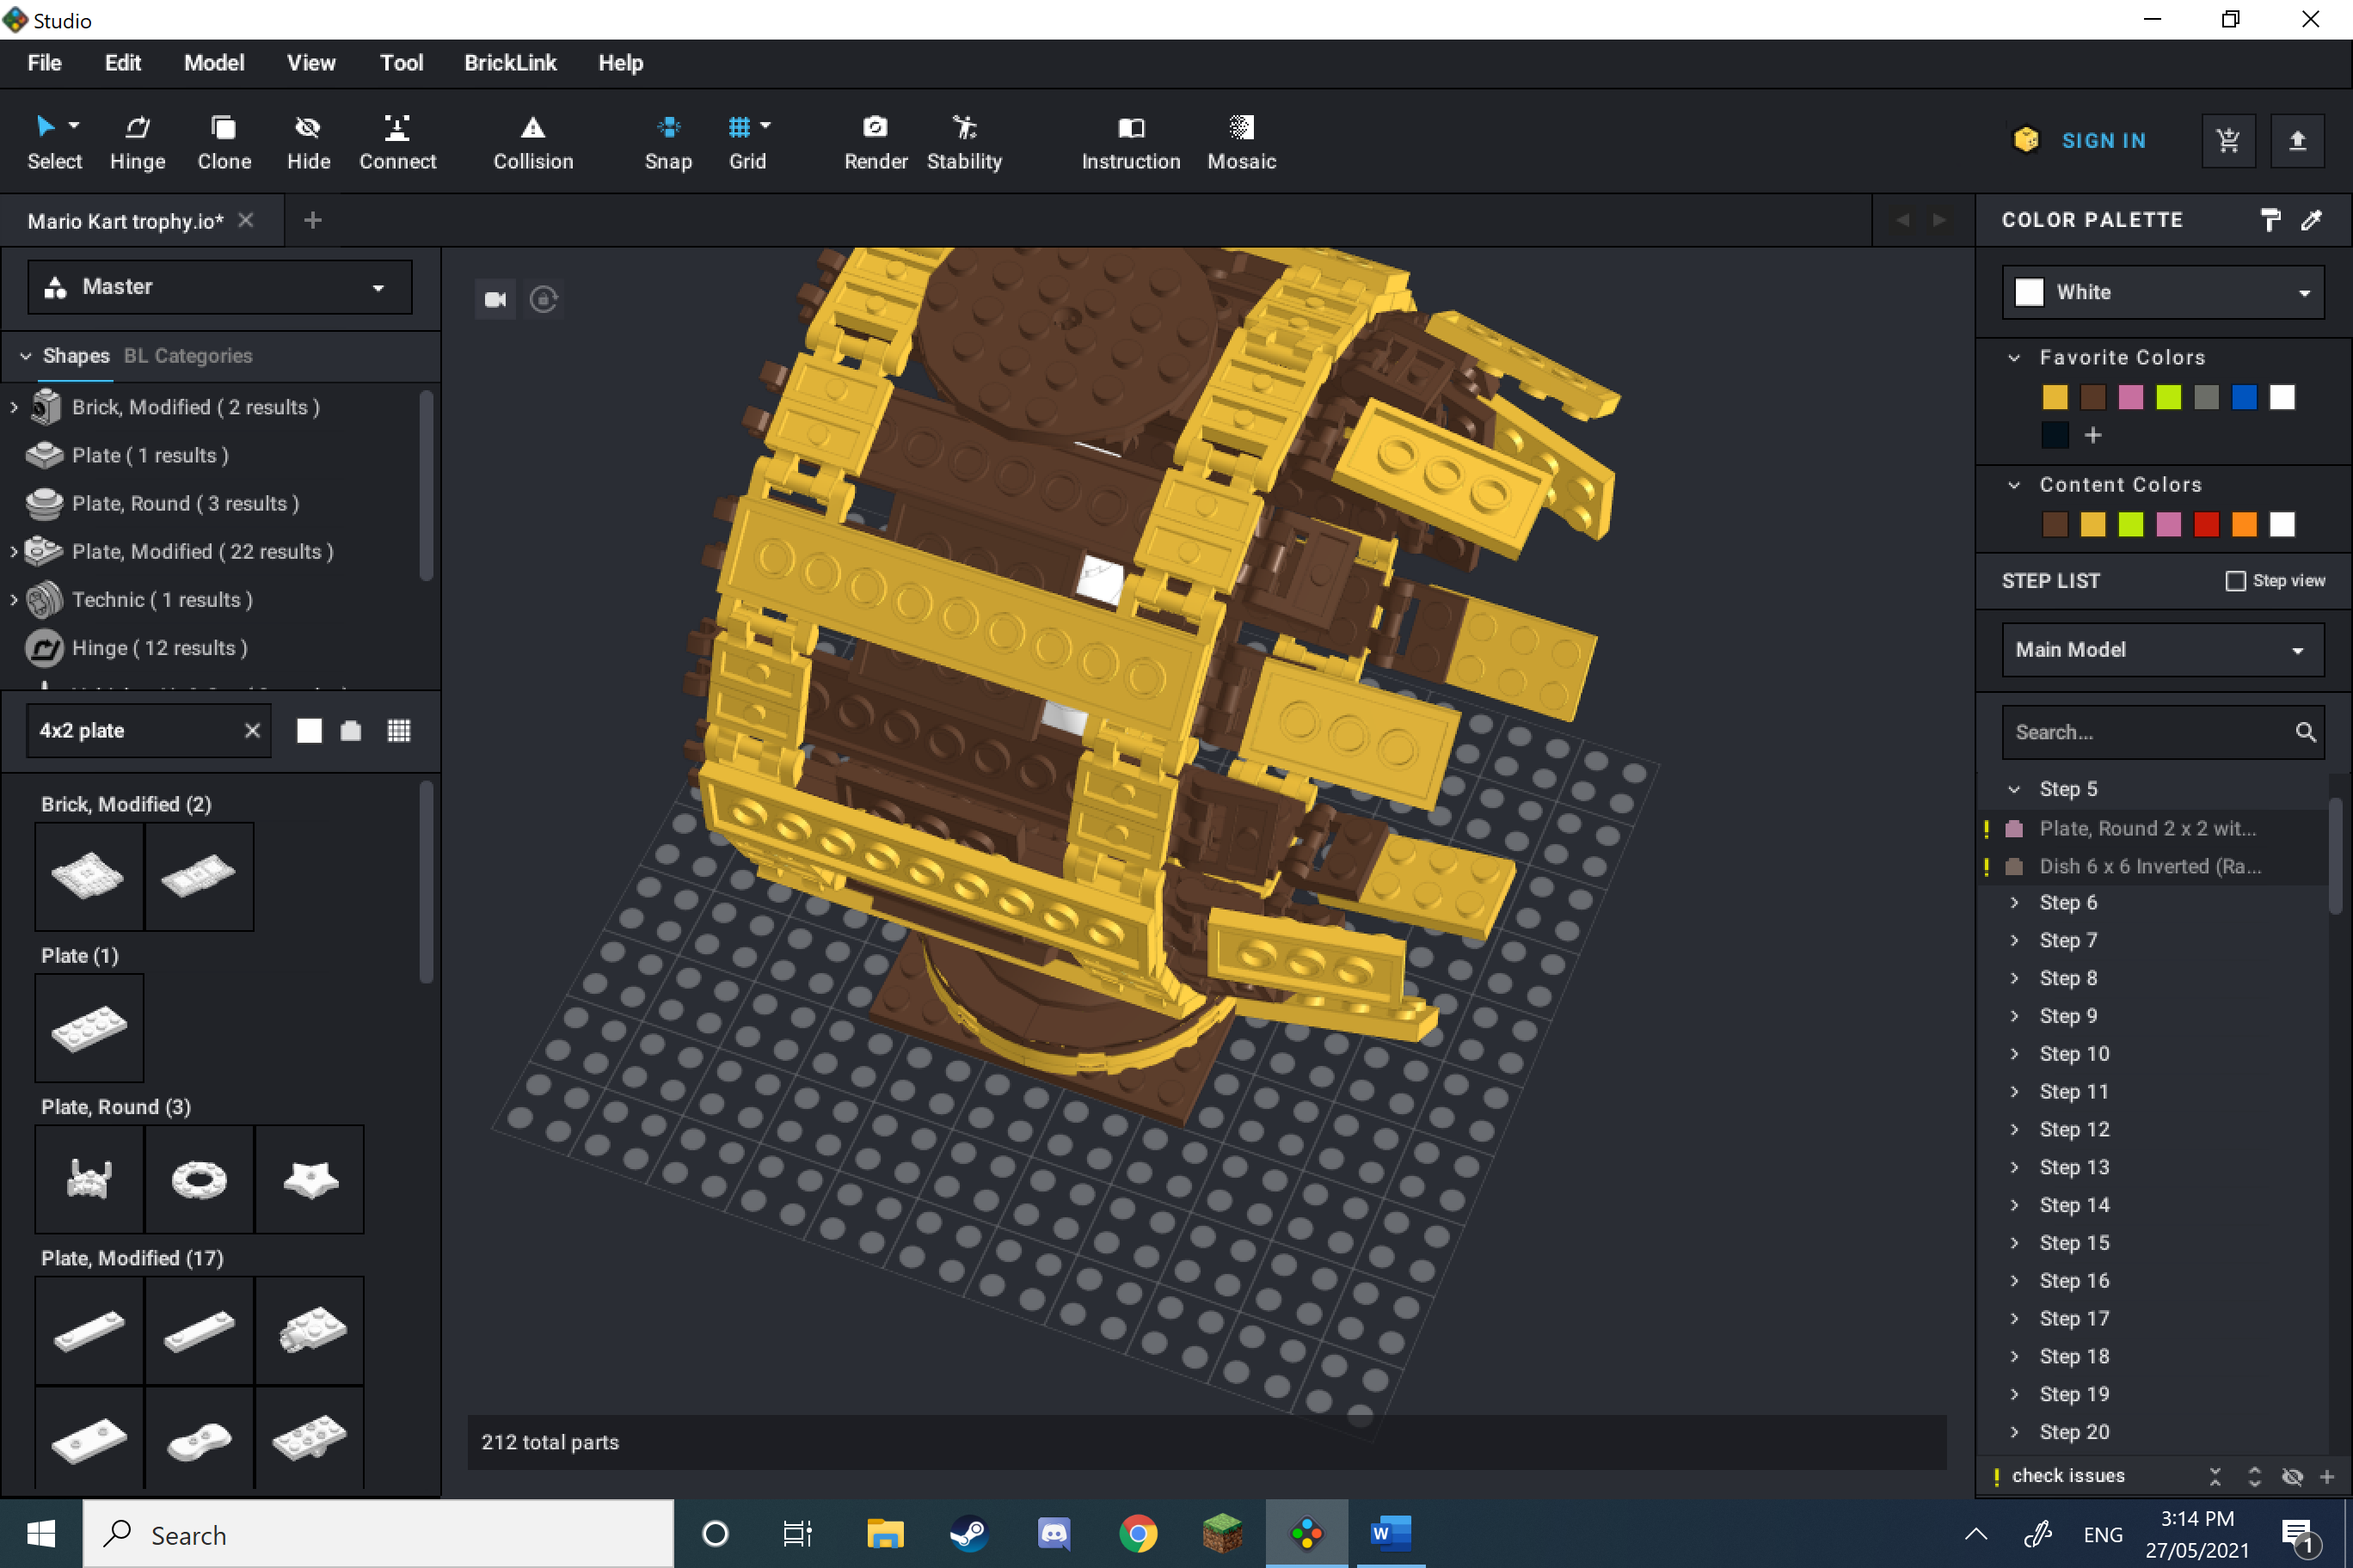Image resolution: width=2353 pixels, height=1568 pixels.
Task: Switch to BL Categories tab
Action: tap(188, 356)
